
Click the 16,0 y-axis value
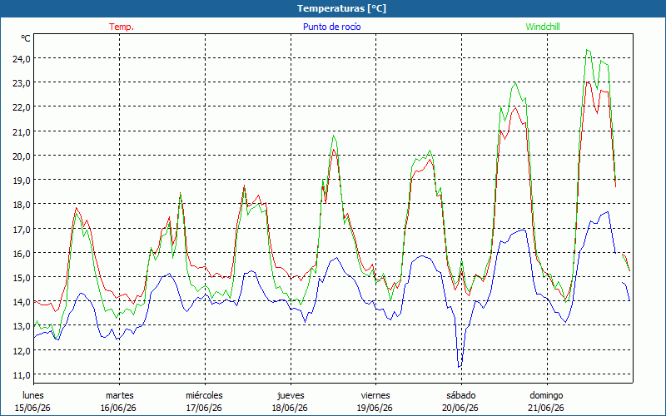point(22,253)
